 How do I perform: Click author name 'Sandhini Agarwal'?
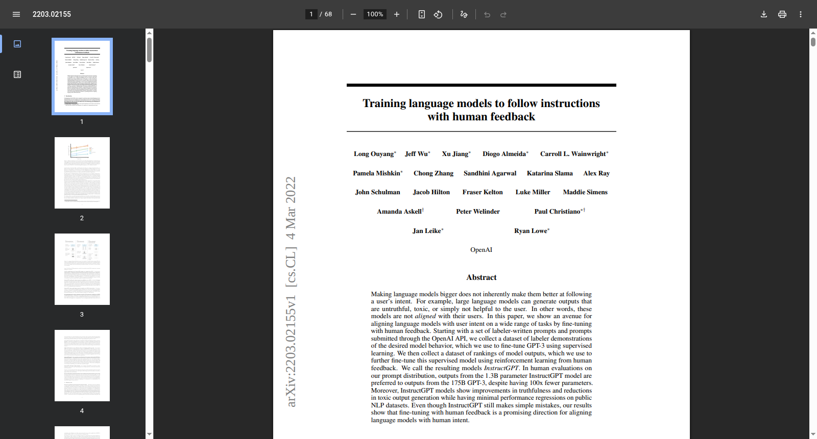coord(490,173)
